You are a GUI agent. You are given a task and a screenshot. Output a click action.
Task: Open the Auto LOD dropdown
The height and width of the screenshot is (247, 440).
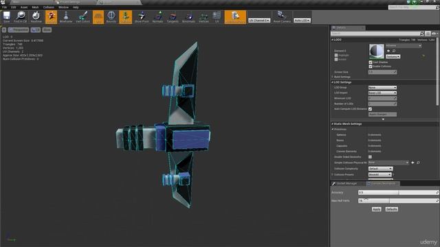pyautogui.click(x=302, y=21)
